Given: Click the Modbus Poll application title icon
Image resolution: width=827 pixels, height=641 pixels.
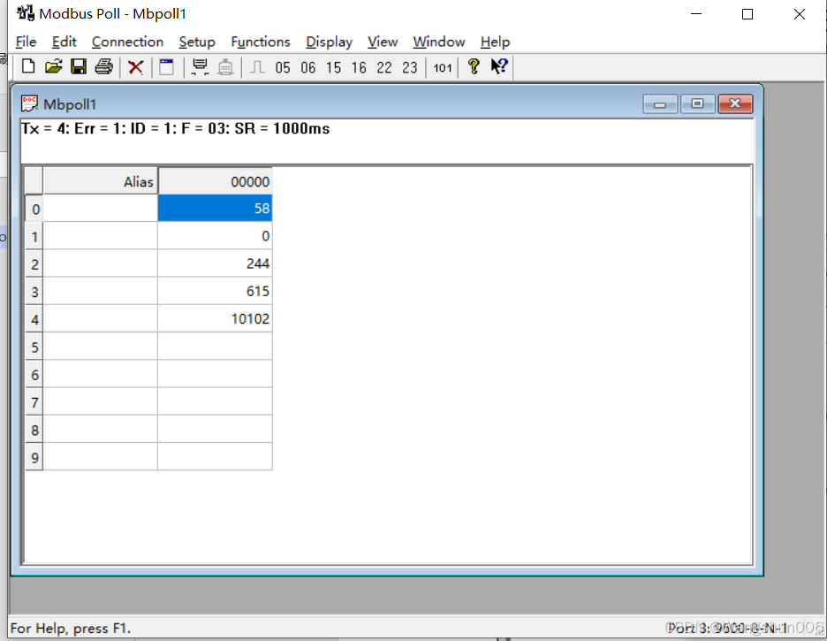Looking at the screenshot, I should coord(26,12).
